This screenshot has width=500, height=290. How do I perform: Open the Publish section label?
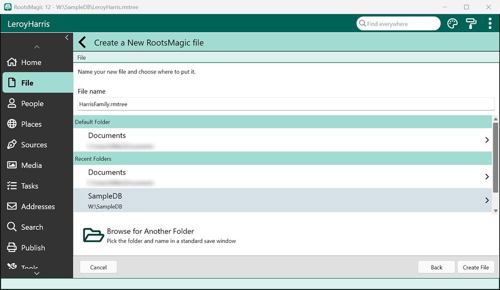click(33, 248)
